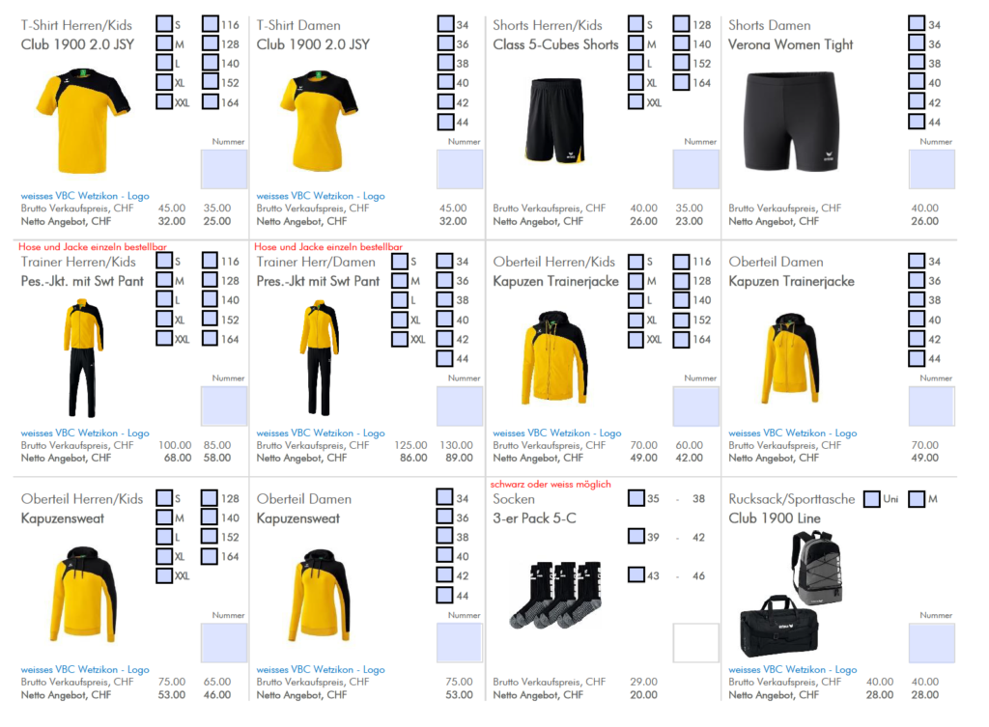
Task: Click the yellow men's Club 1900 T-shirt image
Action: (83, 120)
